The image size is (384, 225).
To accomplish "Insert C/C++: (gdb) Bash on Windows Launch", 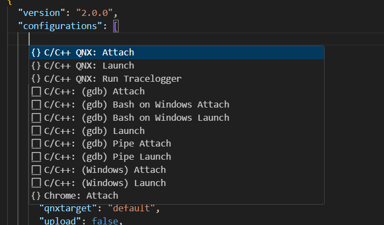I will tap(176, 118).
